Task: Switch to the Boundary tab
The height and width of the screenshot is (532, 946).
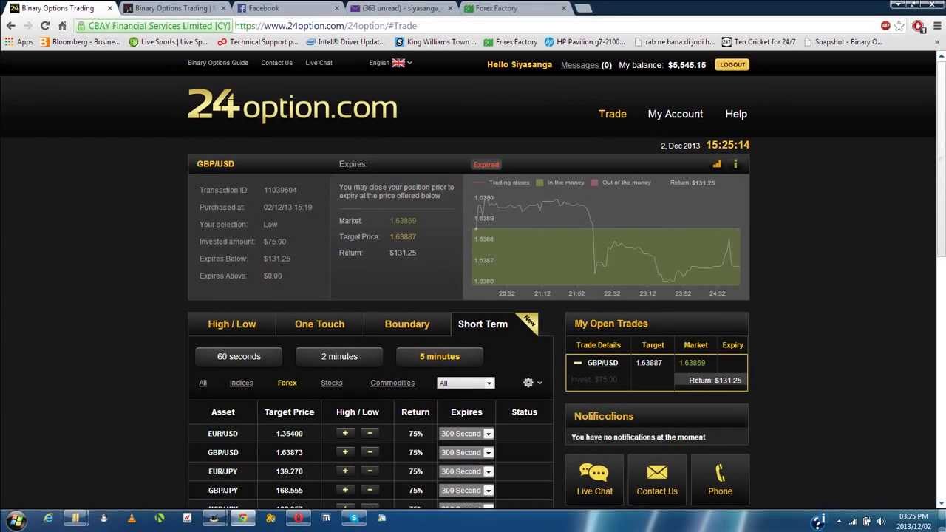Action: coord(407,324)
